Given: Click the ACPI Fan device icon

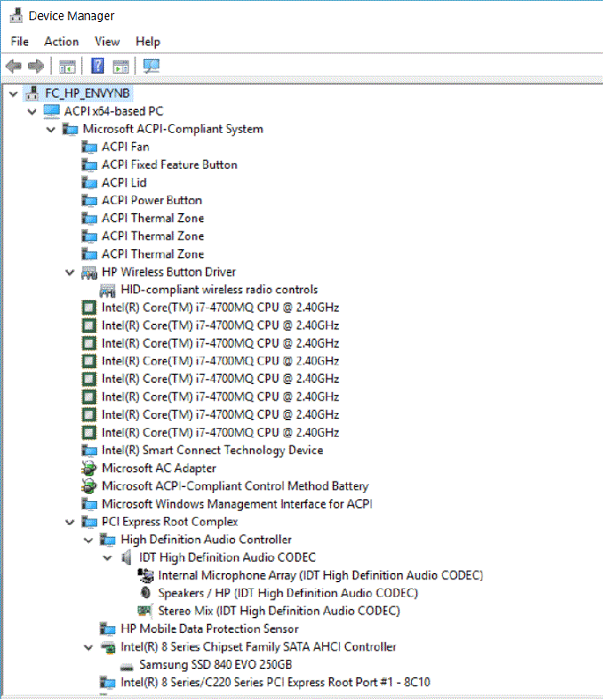Looking at the screenshot, I should [89, 147].
